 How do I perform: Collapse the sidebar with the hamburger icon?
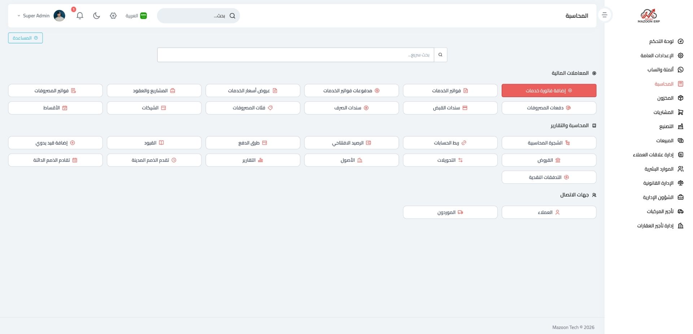(x=605, y=15)
